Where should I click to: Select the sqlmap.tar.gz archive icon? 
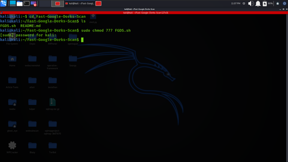(52, 104)
